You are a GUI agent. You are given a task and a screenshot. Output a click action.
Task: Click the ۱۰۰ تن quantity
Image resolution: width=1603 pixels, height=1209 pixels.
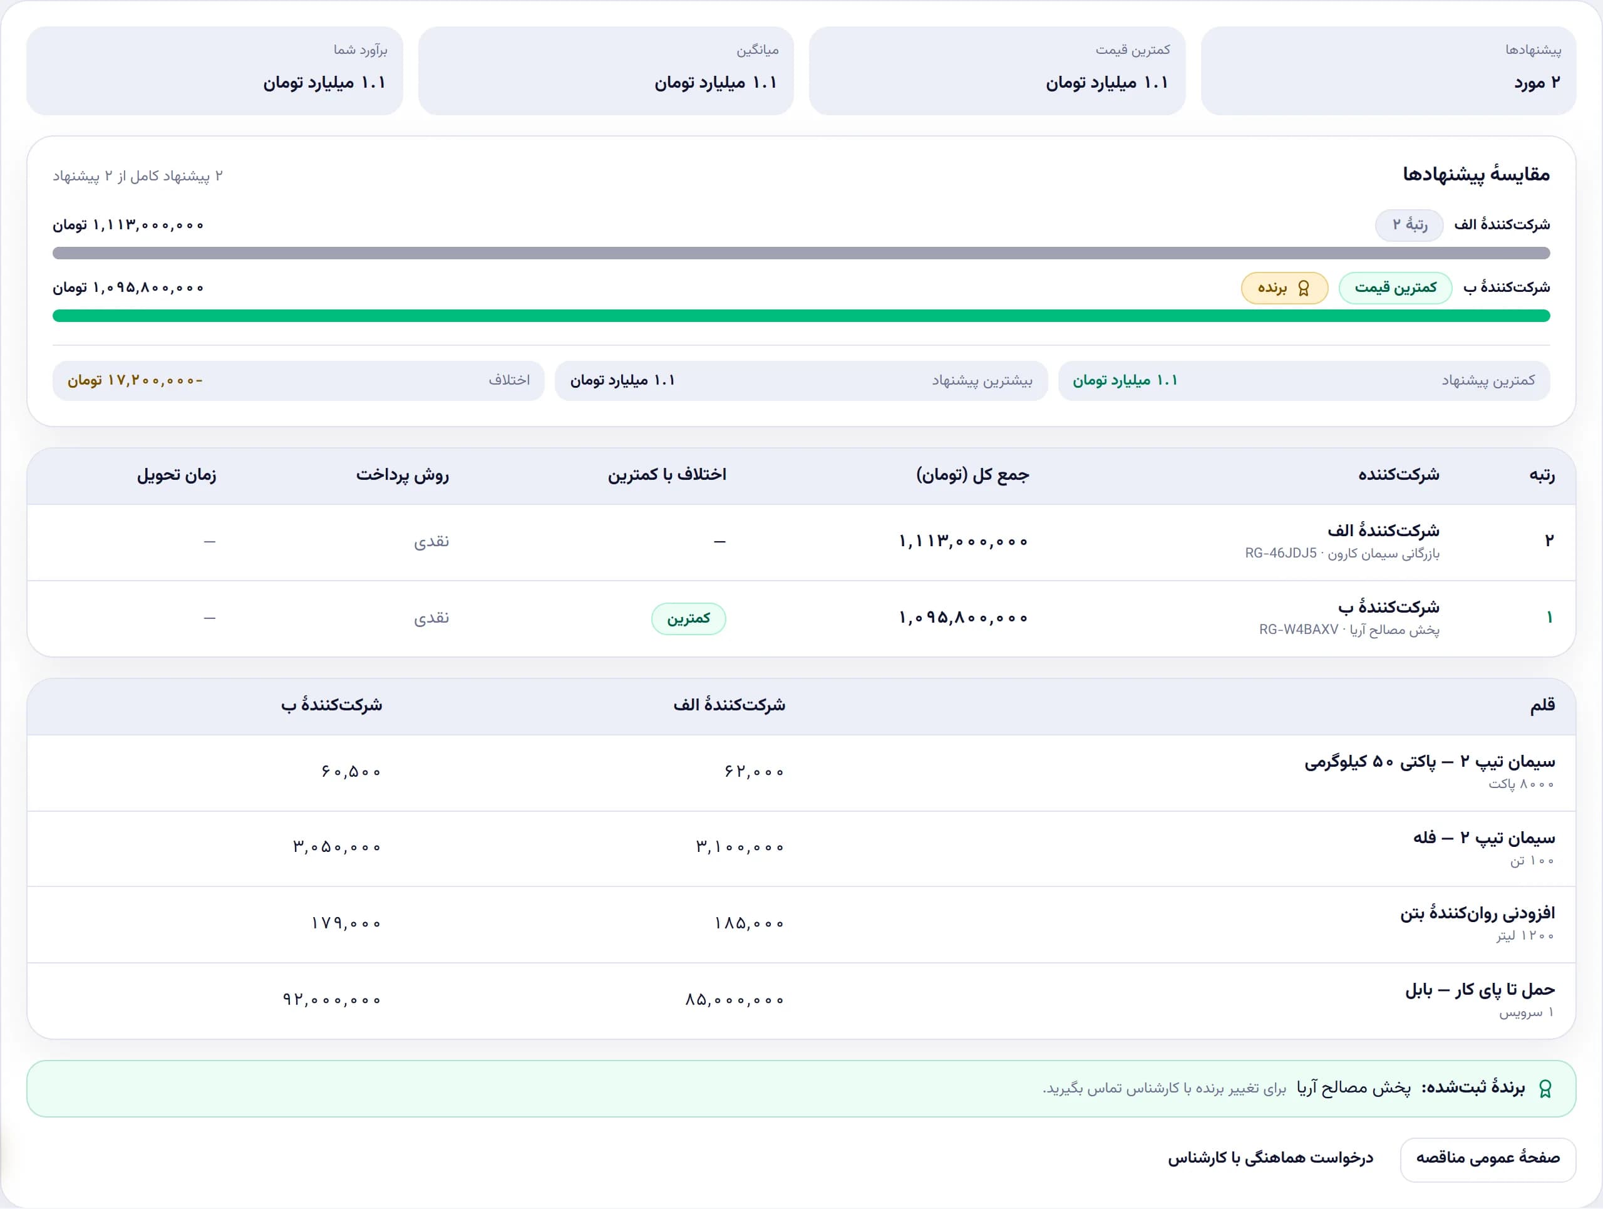pos(1532,861)
